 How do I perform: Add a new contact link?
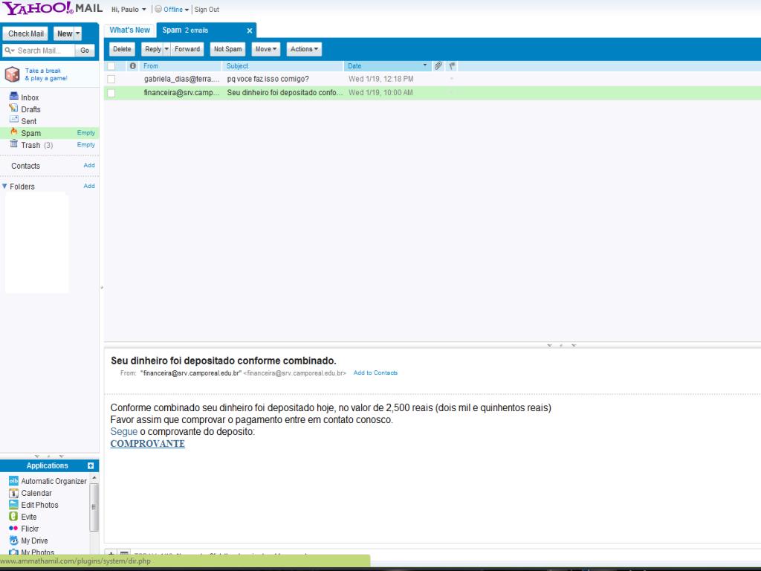pos(89,165)
